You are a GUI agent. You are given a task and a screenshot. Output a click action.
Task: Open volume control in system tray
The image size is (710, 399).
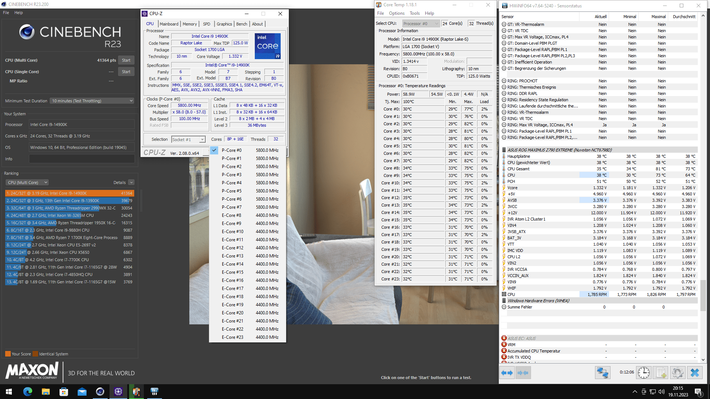coord(662,392)
